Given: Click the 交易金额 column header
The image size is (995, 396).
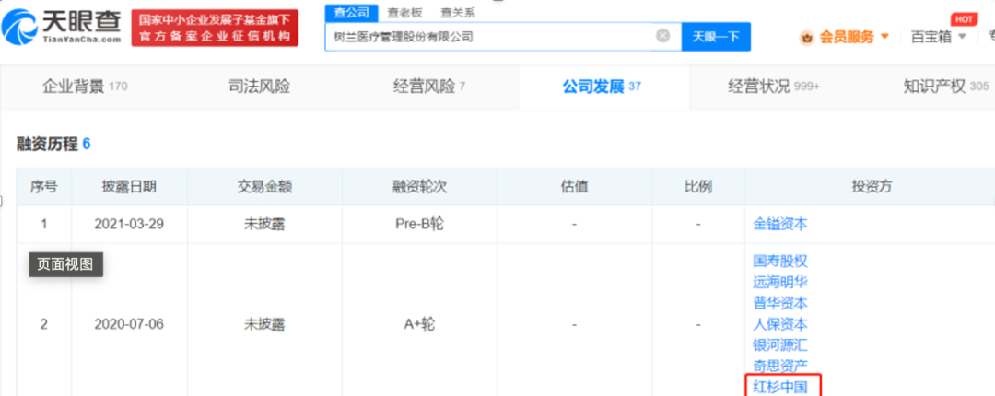Looking at the screenshot, I should click(x=264, y=187).
